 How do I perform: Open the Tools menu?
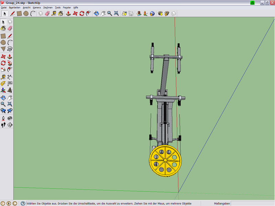(x=58, y=8)
